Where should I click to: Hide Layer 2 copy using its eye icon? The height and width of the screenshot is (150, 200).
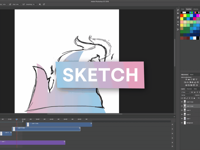(182, 102)
